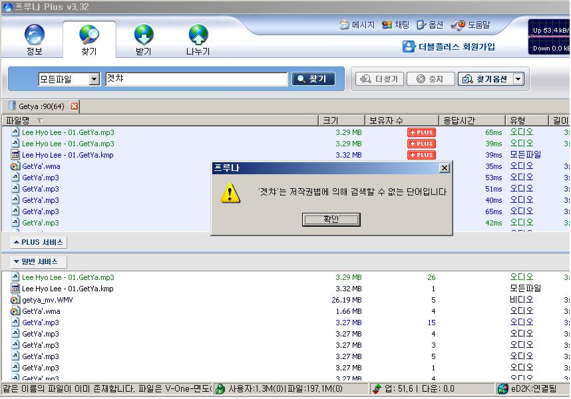The width and height of the screenshot is (571, 399).
Task: Sort results by the 유형 column header
Action: coord(527,120)
